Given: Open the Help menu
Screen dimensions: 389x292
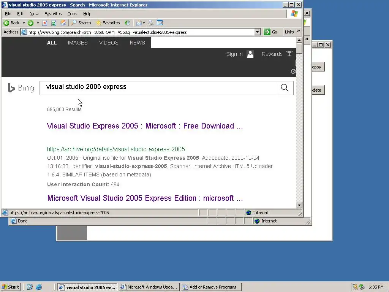Looking at the screenshot, I should pos(87,14).
